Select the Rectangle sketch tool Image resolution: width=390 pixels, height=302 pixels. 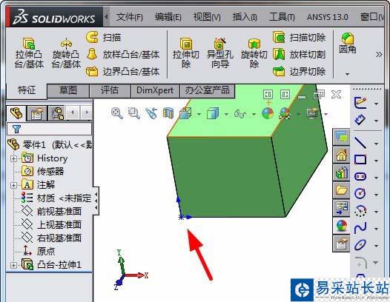pos(360,160)
